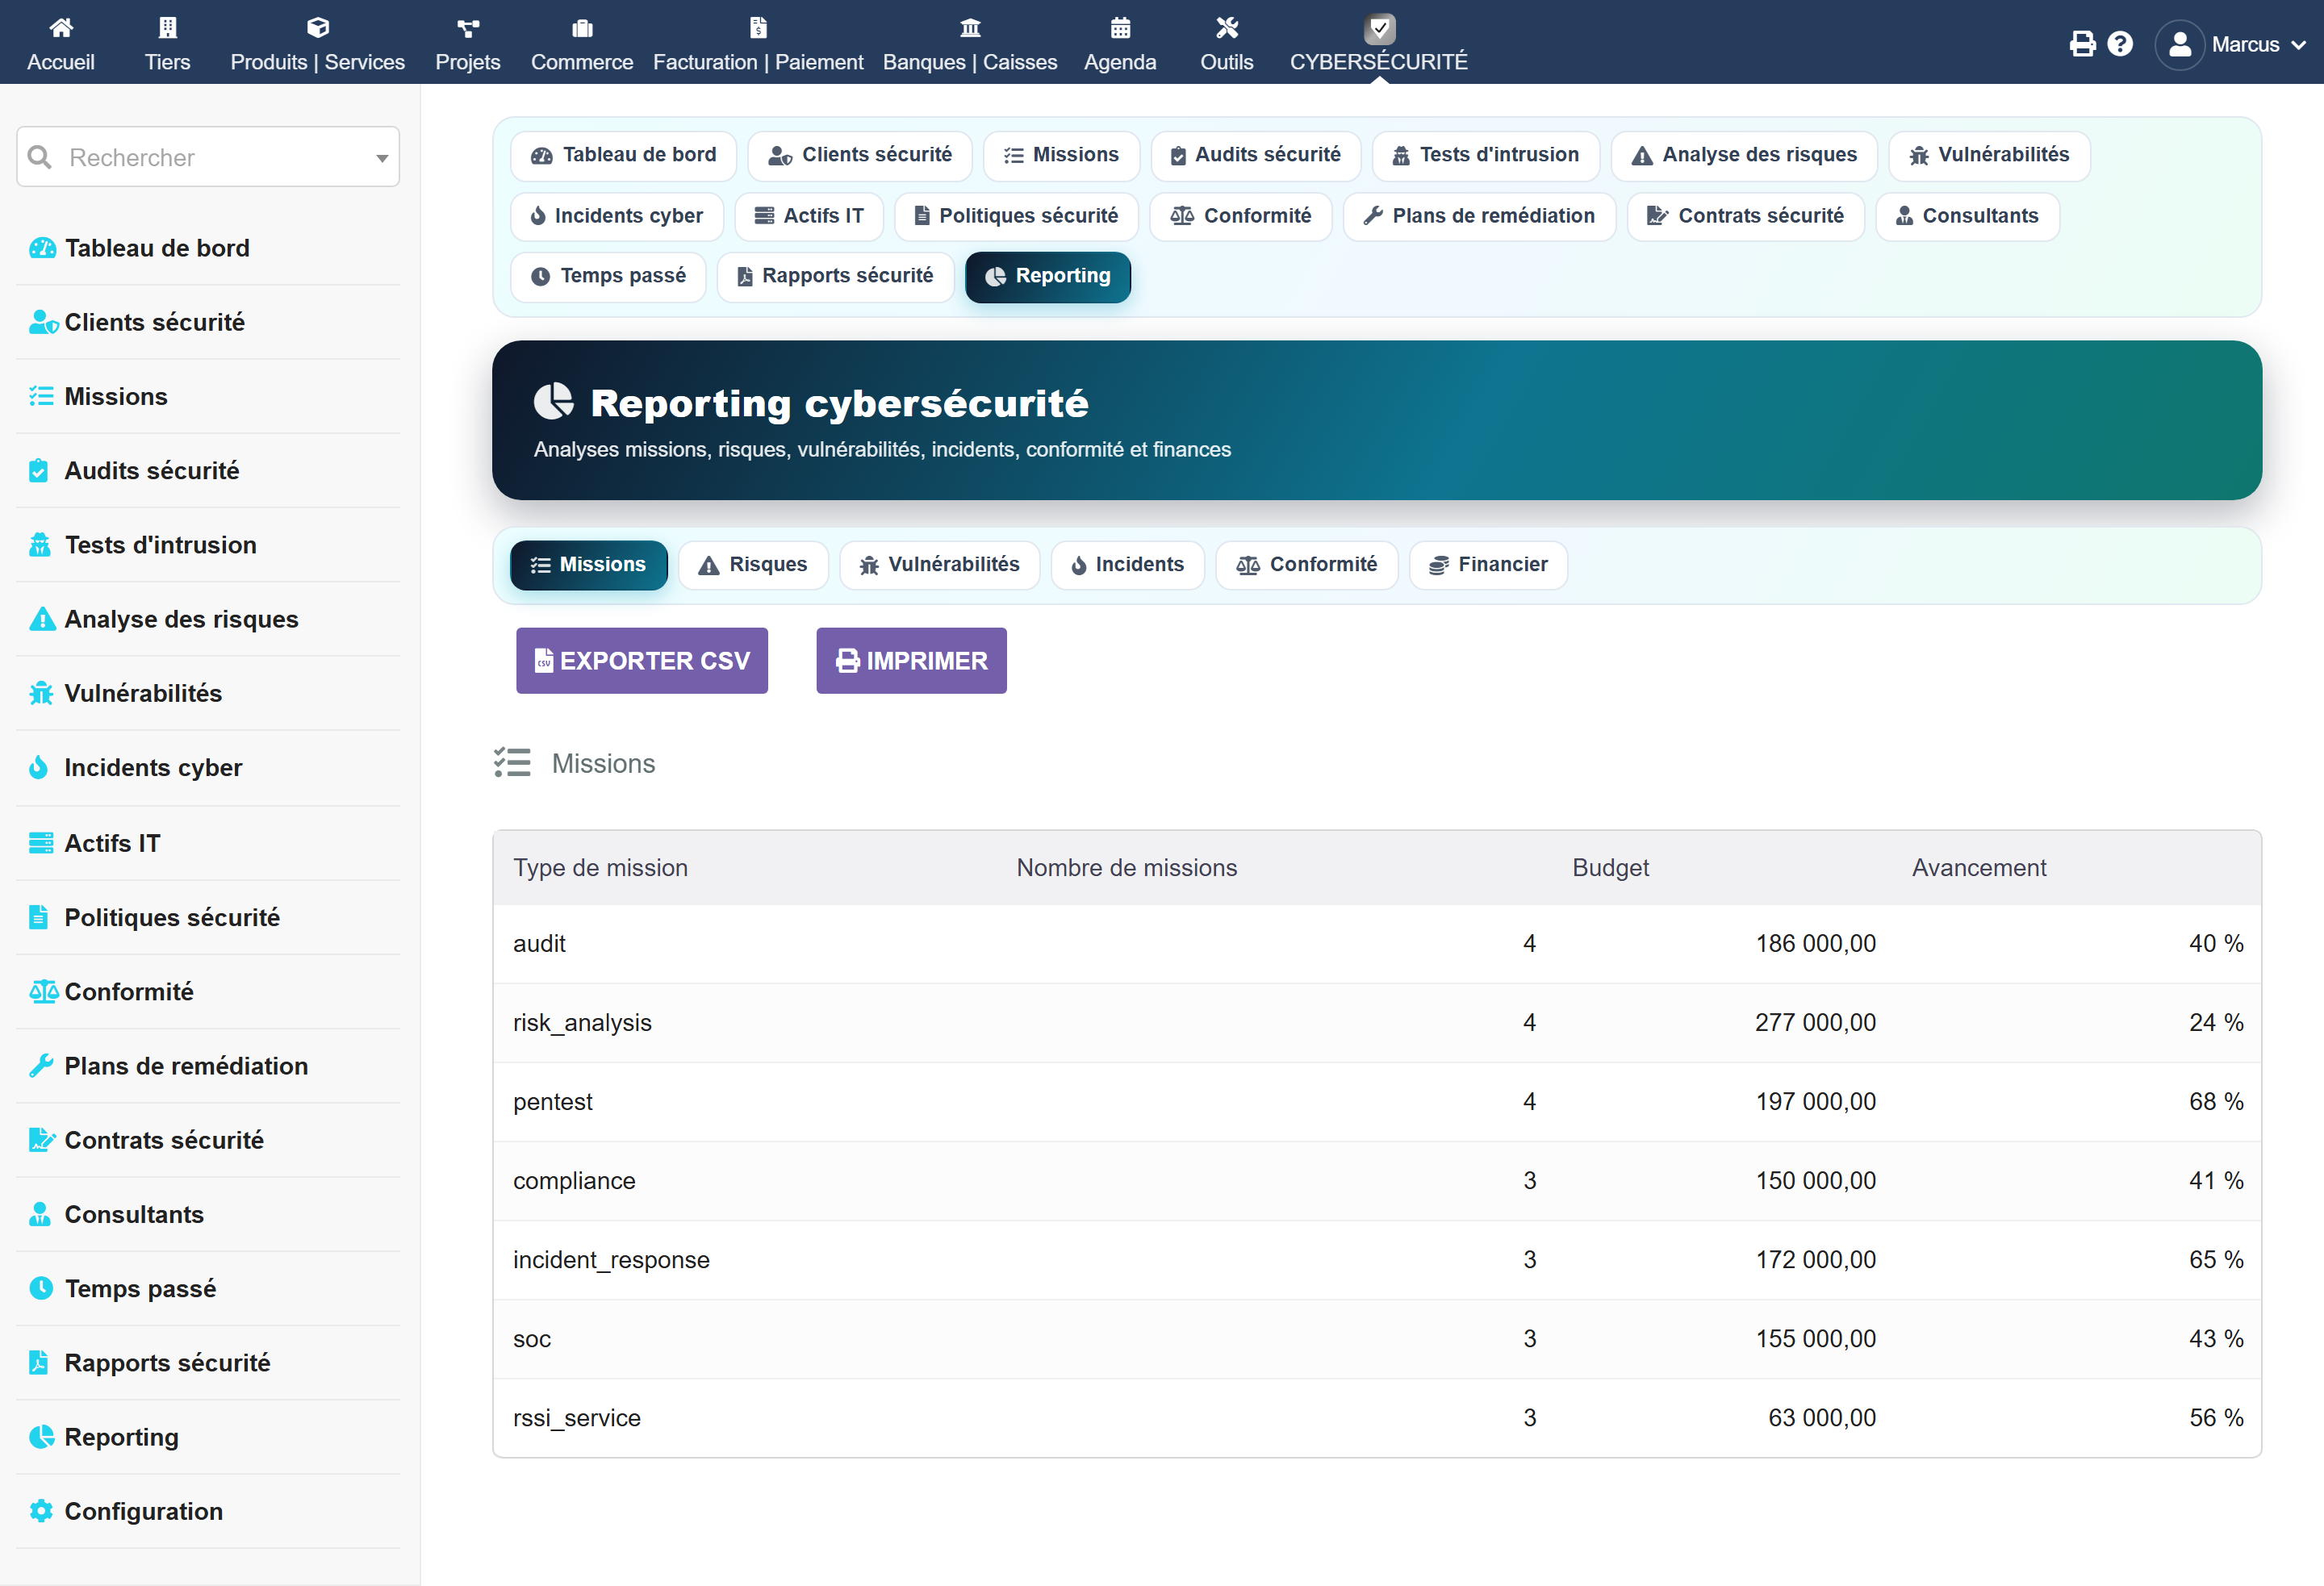Click sidebar Missions list icon

(x=41, y=396)
